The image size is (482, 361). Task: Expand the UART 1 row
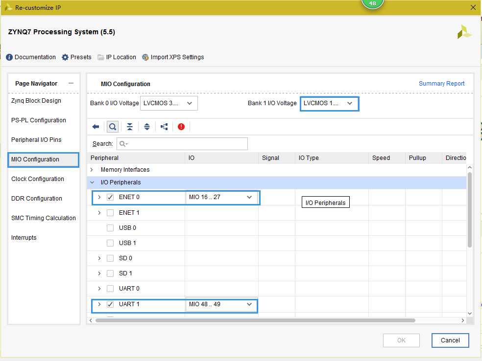(x=99, y=304)
